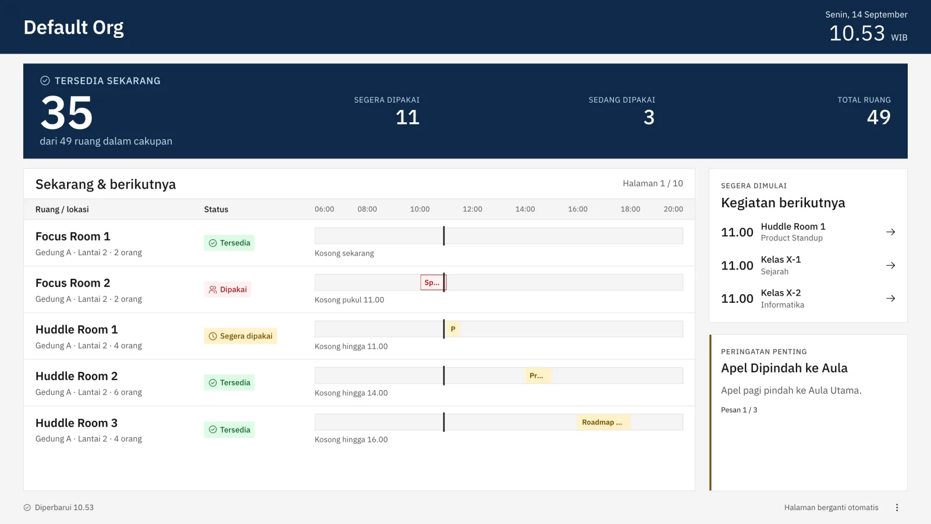The height and width of the screenshot is (524, 931).
Task: Click the Ruang / lokasi column header
Action: pos(62,210)
